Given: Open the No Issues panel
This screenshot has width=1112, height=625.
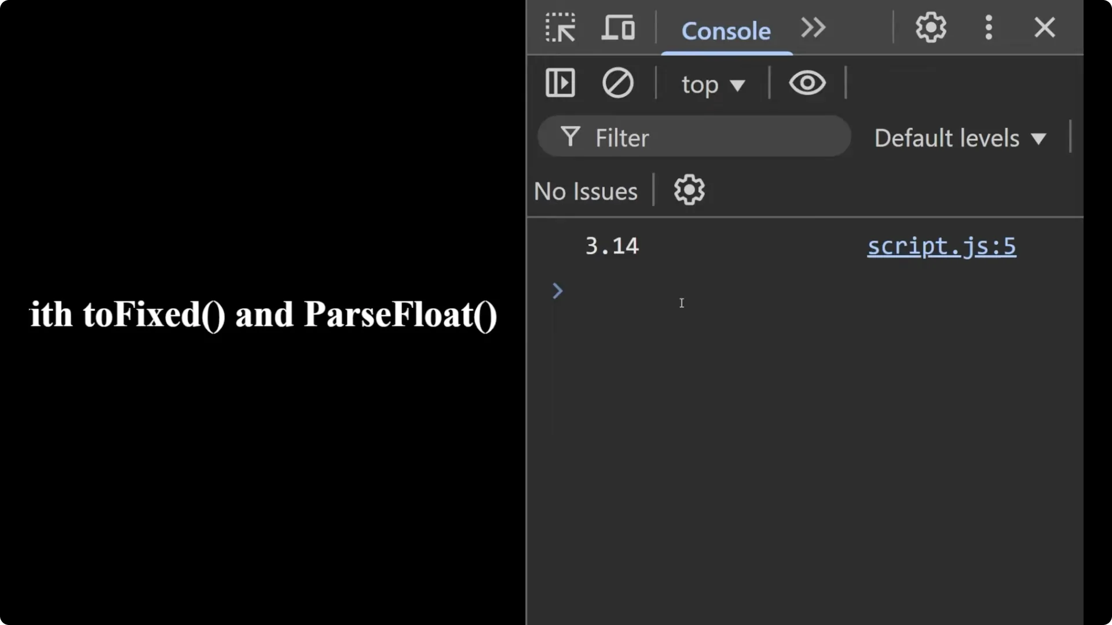Looking at the screenshot, I should pos(585,191).
